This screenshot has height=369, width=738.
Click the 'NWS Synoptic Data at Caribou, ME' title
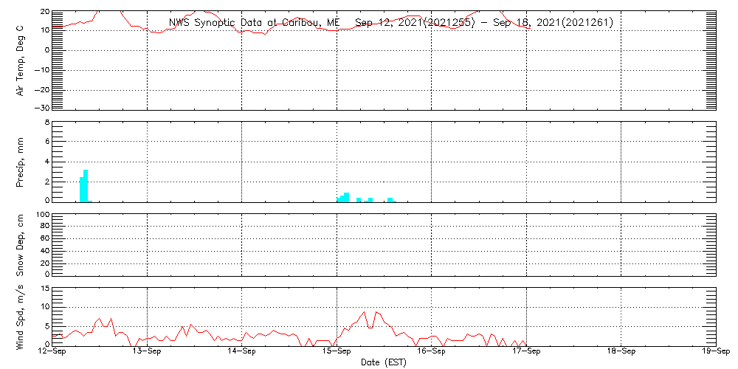pyautogui.click(x=254, y=23)
